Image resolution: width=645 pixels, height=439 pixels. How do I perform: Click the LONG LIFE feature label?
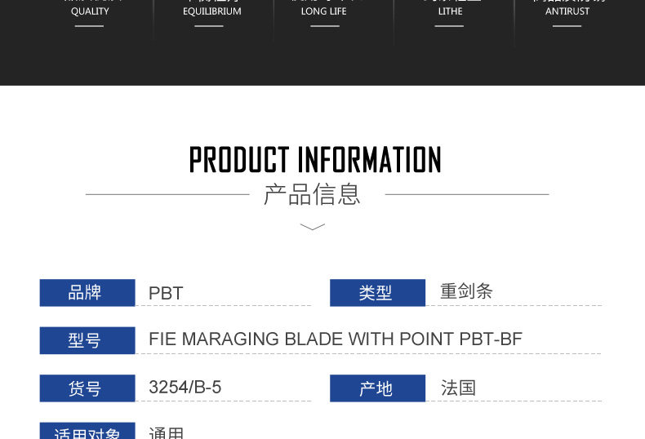[x=324, y=11]
